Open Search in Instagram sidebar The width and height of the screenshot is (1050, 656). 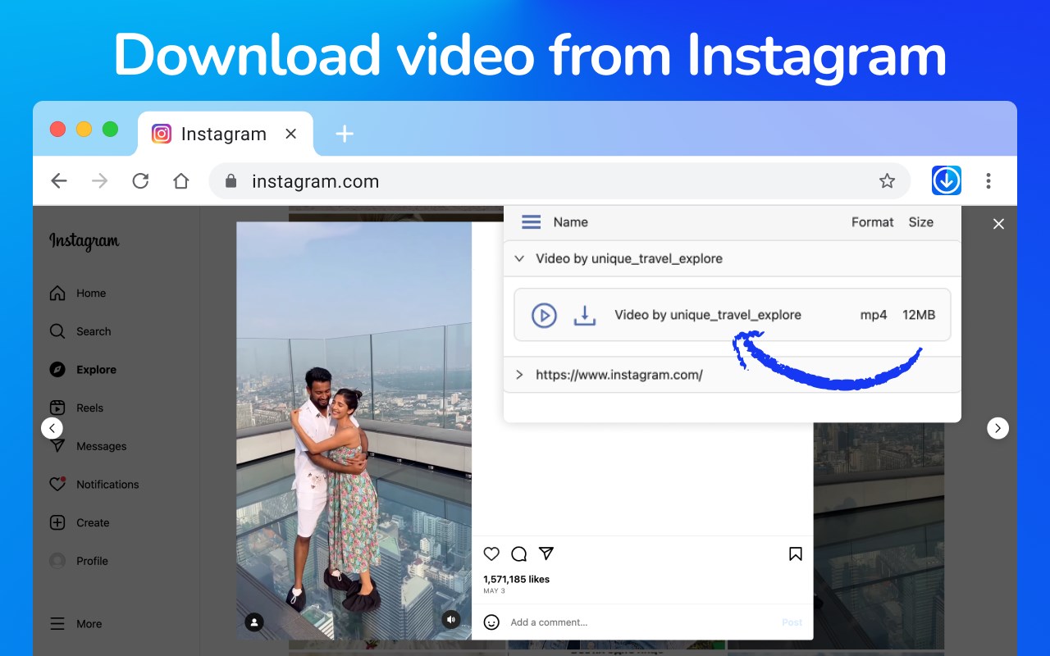(94, 331)
